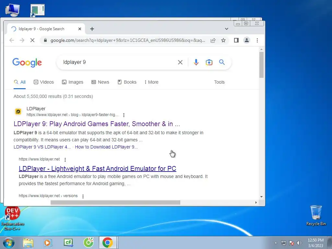Clear the search query text

[x=180, y=62]
